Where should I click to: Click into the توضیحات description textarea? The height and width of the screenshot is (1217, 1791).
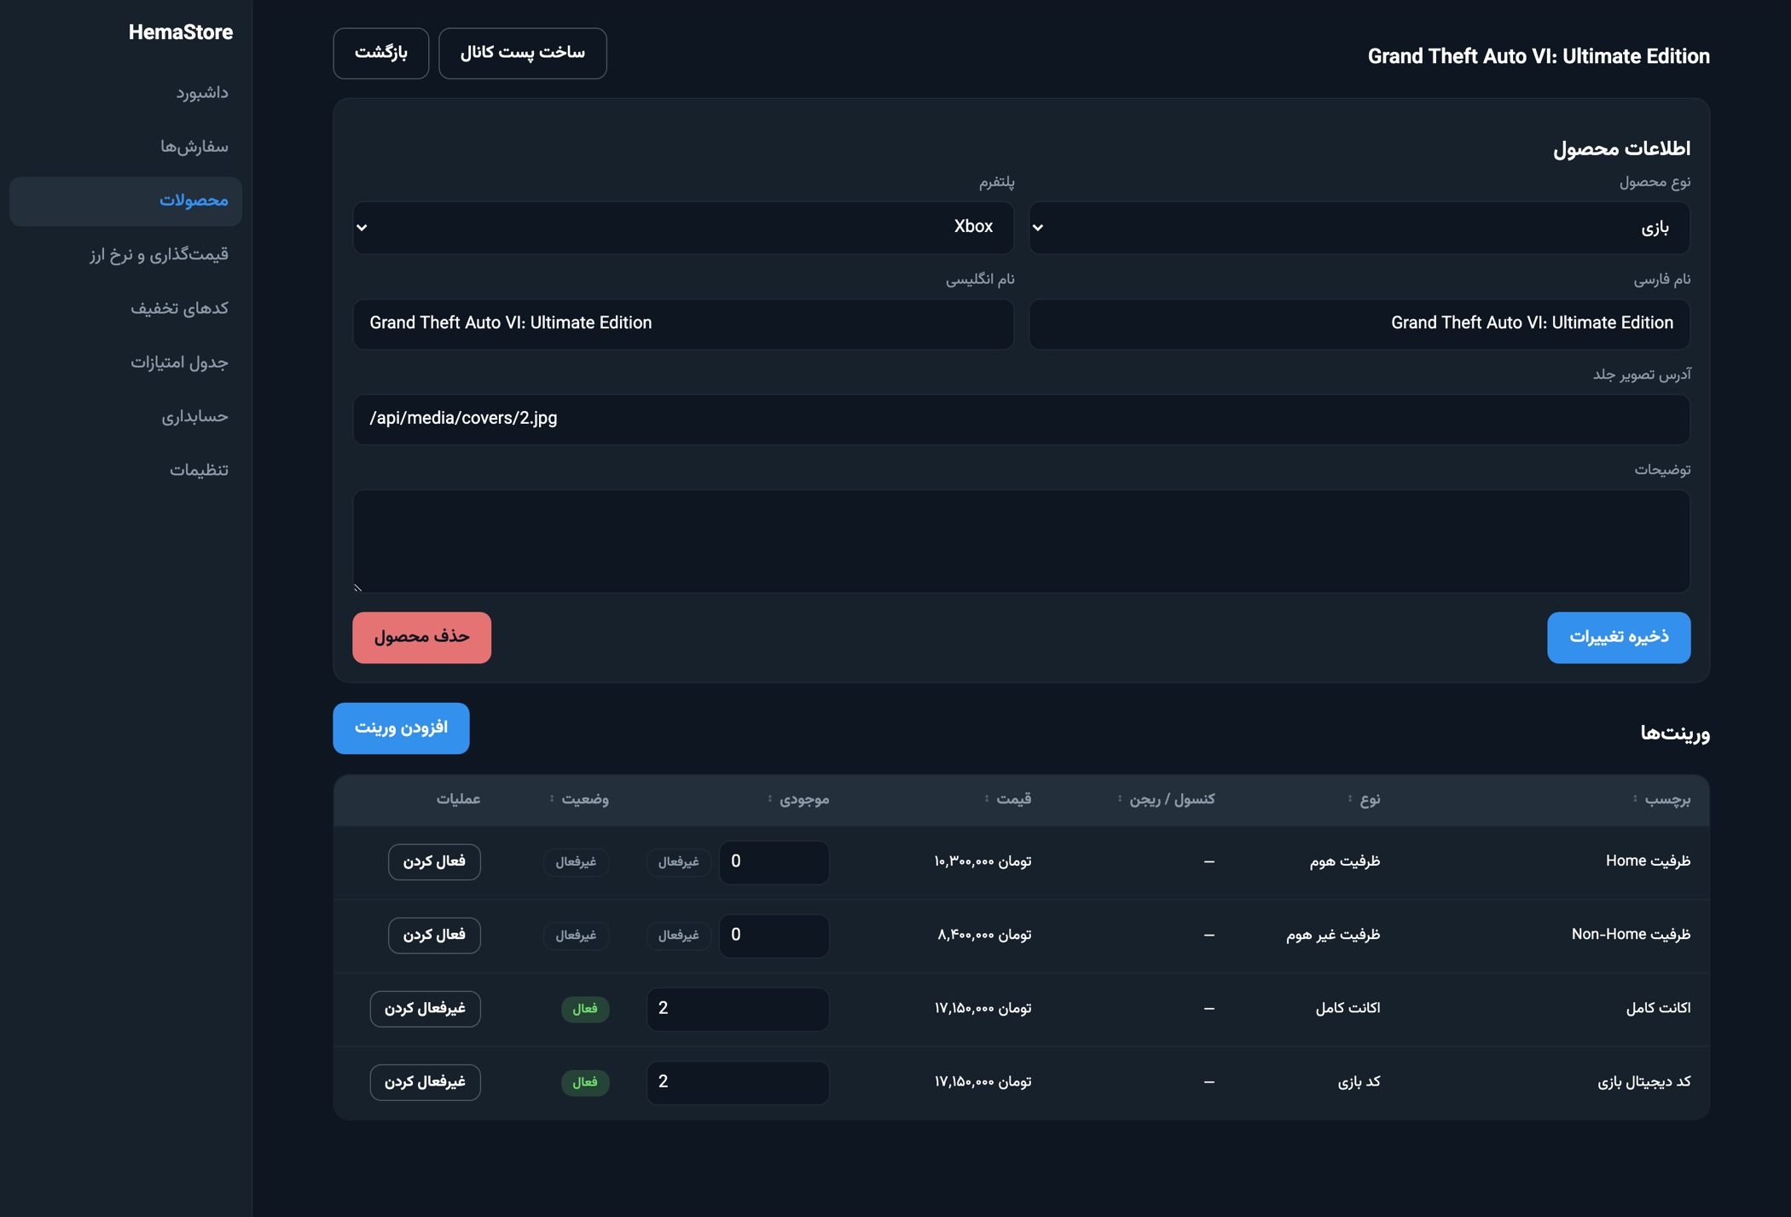point(1022,541)
